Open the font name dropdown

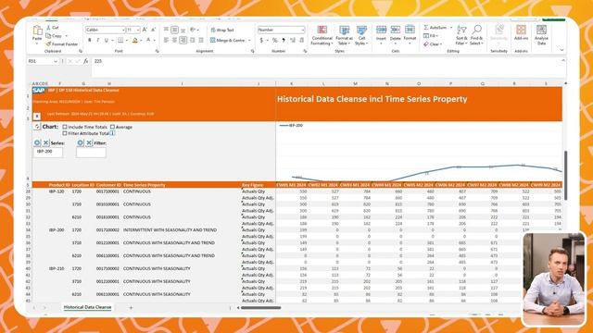click(x=123, y=30)
